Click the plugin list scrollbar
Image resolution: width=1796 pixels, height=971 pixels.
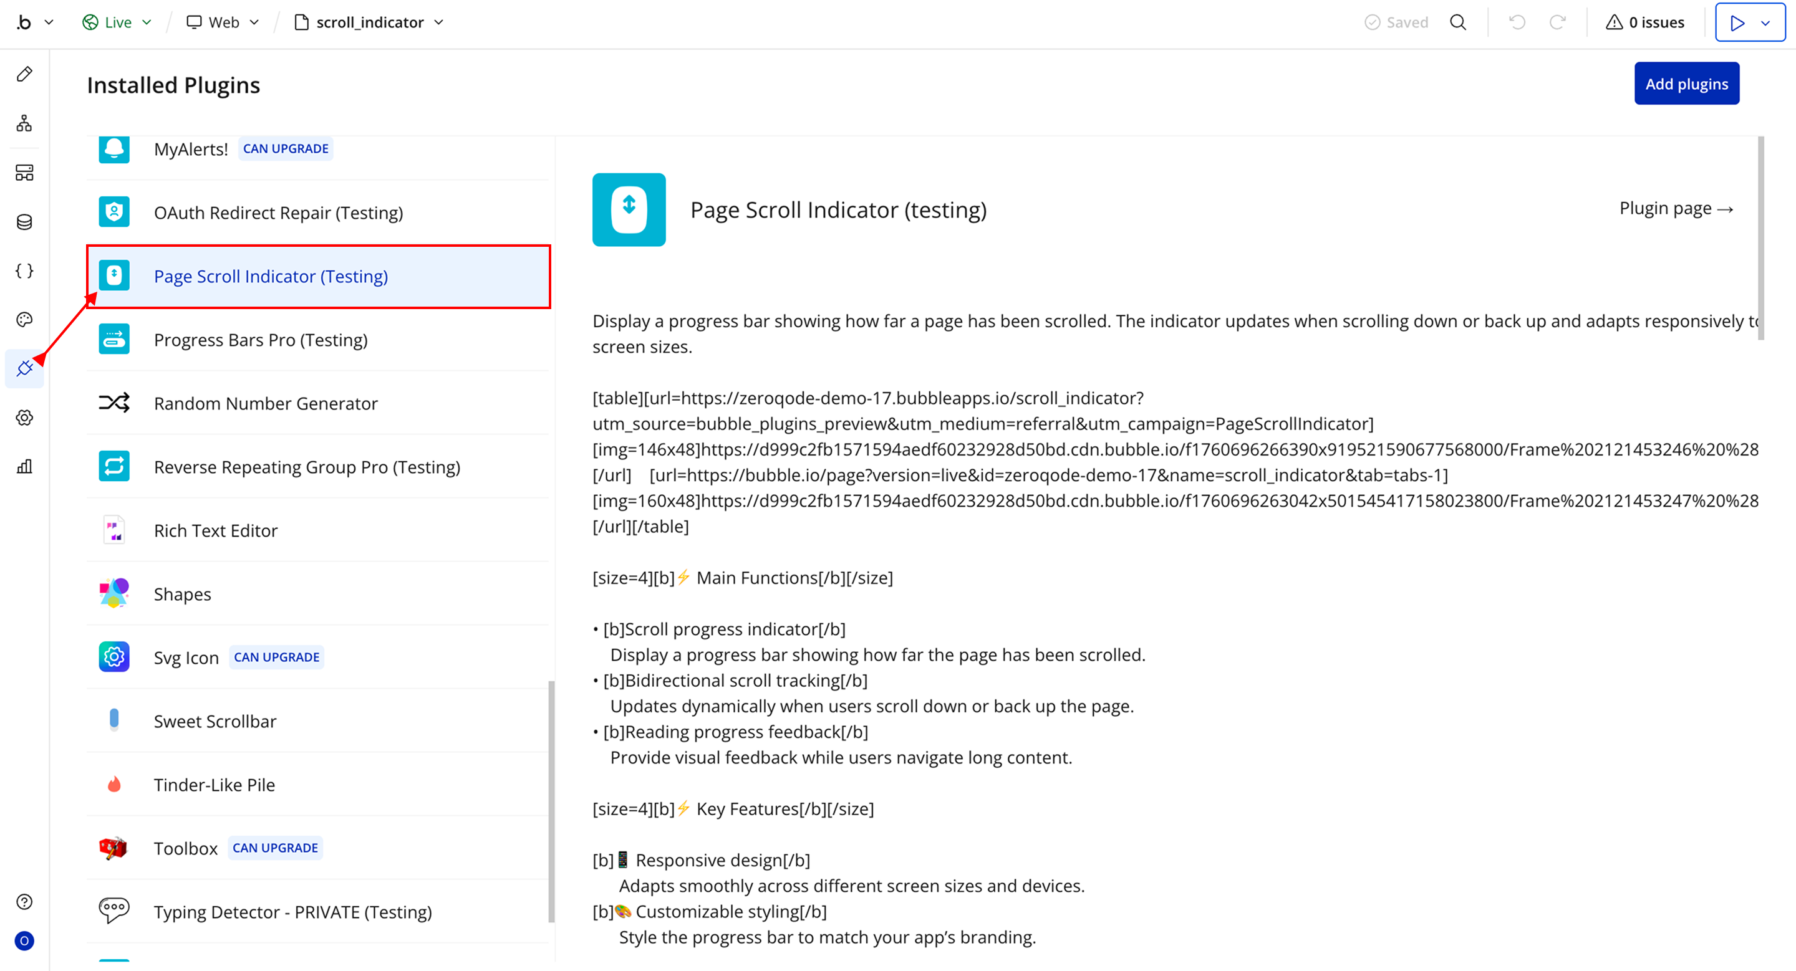(551, 801)
